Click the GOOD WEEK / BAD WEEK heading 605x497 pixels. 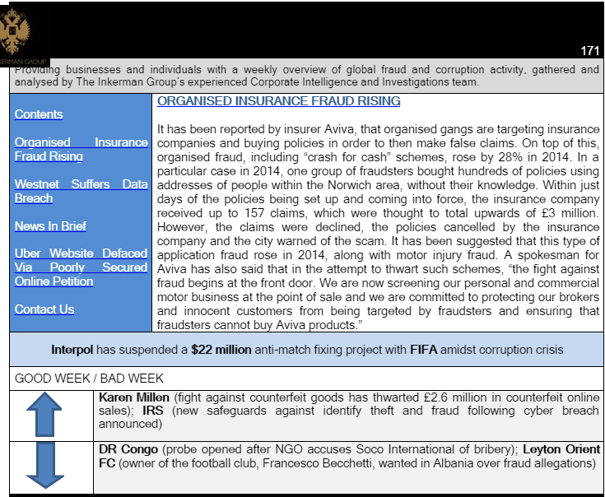click(x=89, y=379)
